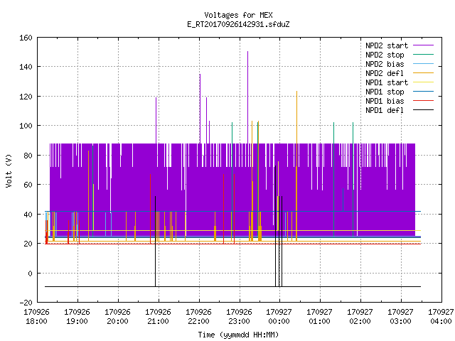This screenshot has height=341, width=455.
Task: Click the NPD2 defl legend label
Action: click(x=385, y=73)
